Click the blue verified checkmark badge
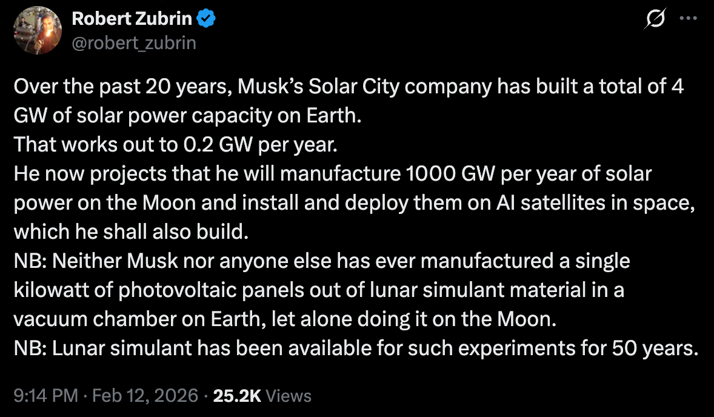 point(208,19)
